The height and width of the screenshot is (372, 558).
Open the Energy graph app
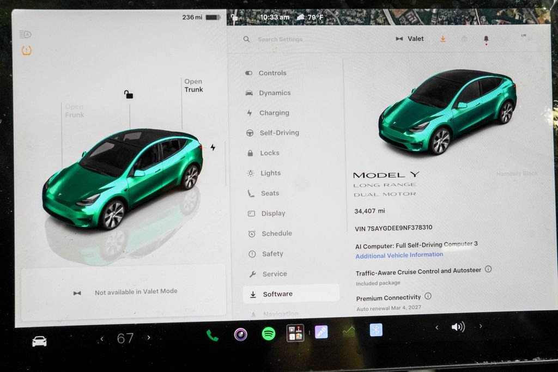[349, 331]
